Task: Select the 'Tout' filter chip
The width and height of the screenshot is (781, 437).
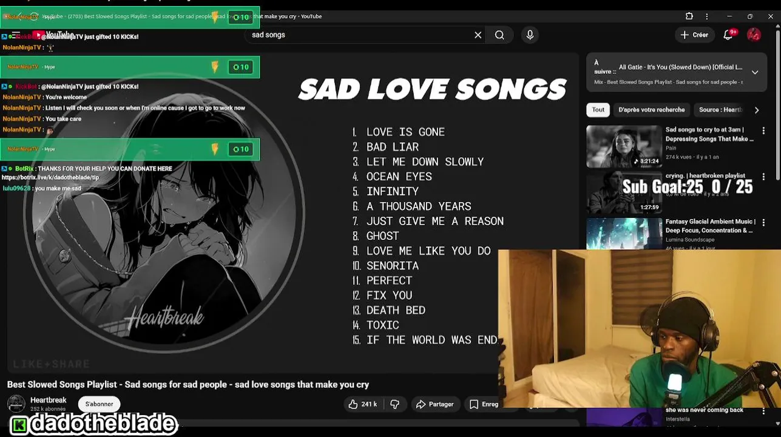Action: coord(598,110)
